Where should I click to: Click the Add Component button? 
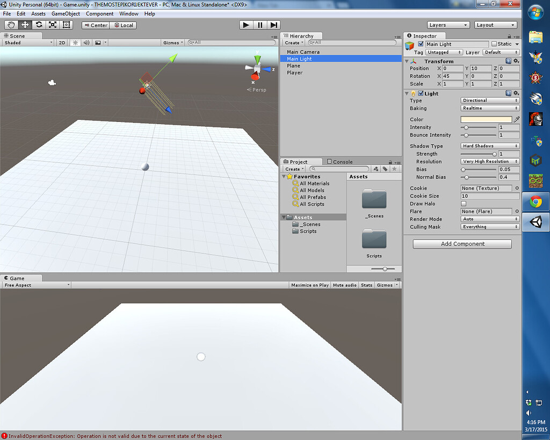pyautogui.click(x=462, y=244)
